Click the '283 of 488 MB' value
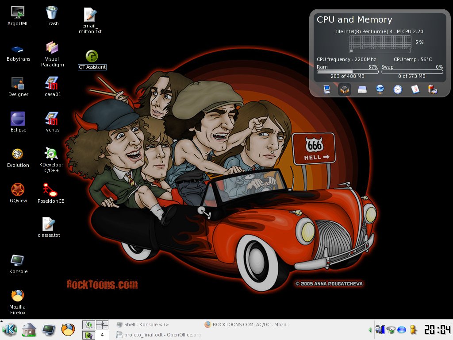Image resolution: width=453 pixels, height=340 pixels. (x=347, y=76)
